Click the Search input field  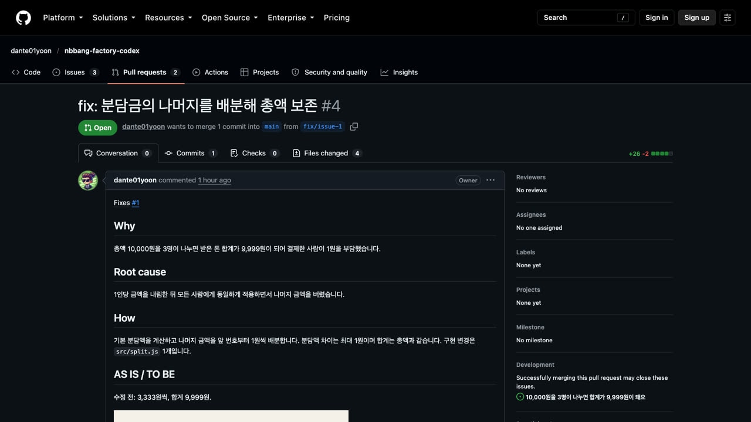586,18
